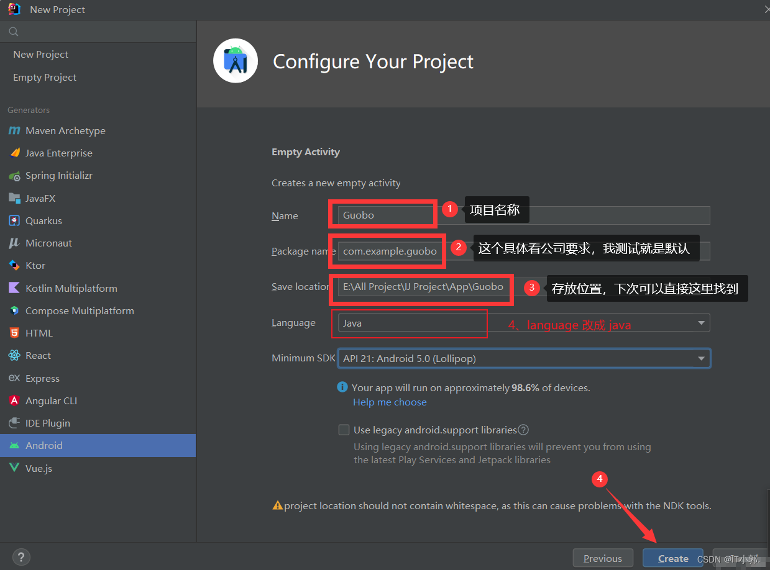Select the Quarkus generator icon
This screenshot has width=770, height=570.
point(14,220)
